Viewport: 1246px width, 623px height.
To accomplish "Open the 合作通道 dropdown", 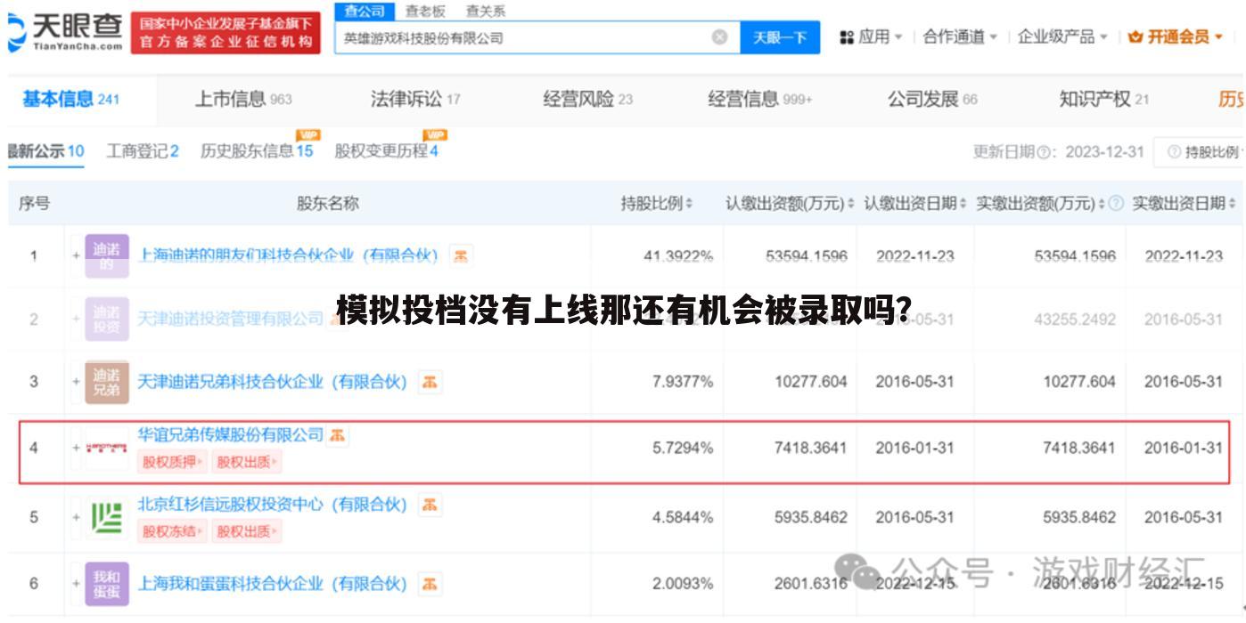I will [960, 37].
